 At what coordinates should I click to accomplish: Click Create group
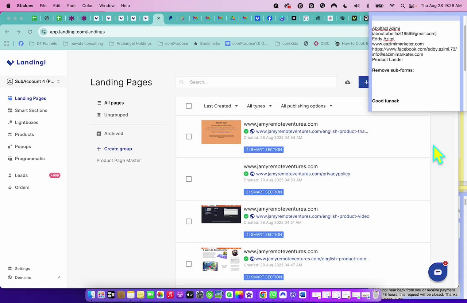pyautogui.click(x=114, y=149)
